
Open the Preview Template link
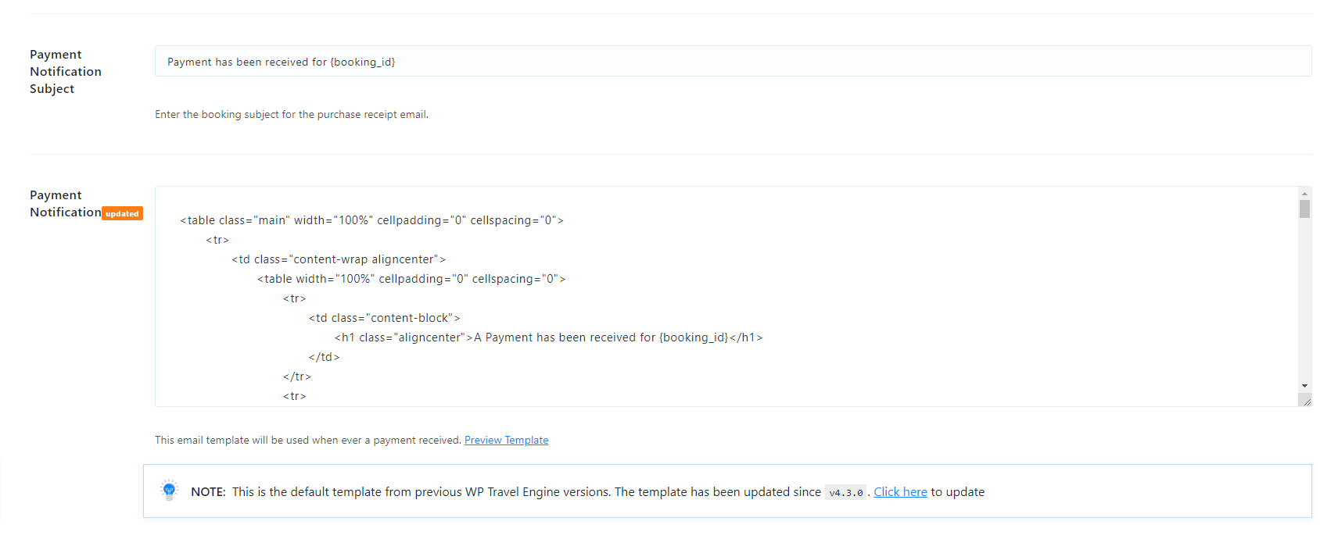pyautogui.click(x=506, y=440)
